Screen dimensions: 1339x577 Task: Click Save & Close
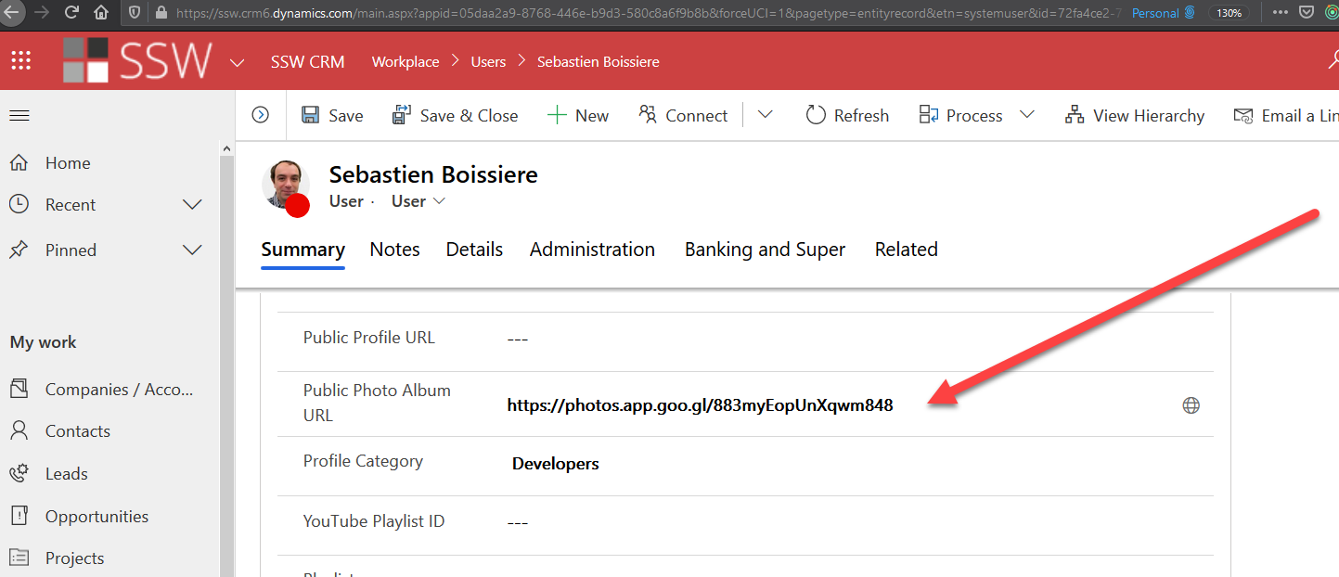tap(455, 114)
